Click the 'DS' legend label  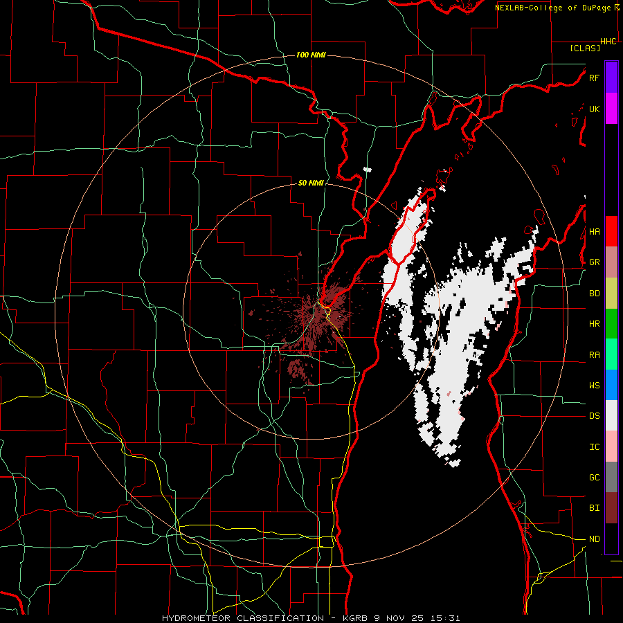[x=594, y=416]
